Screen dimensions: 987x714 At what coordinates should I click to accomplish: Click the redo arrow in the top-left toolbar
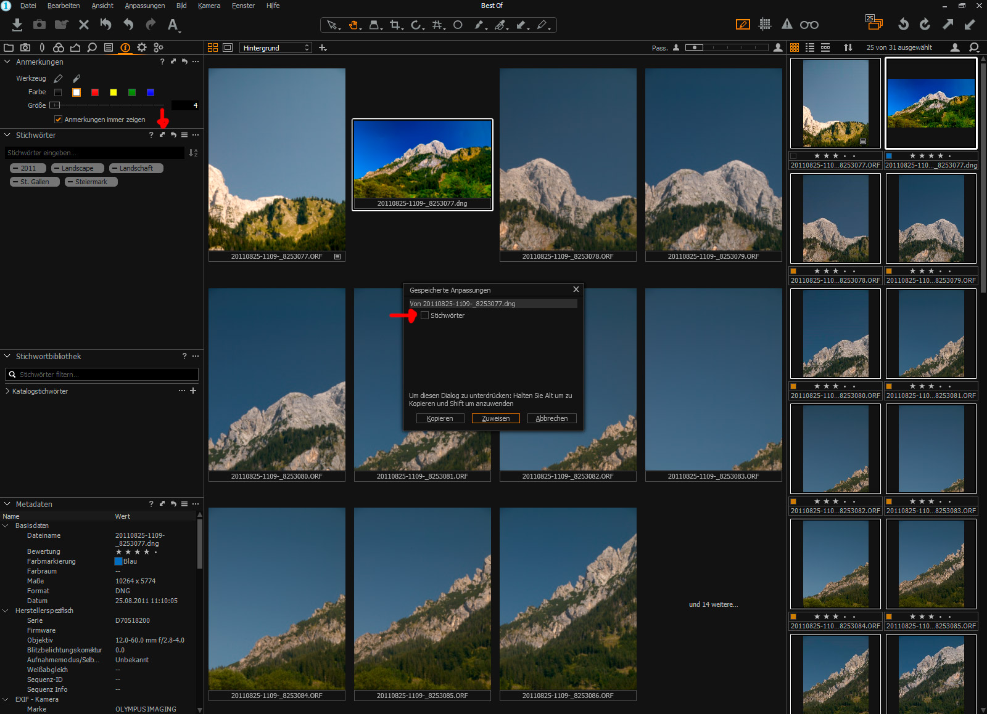(151, 25)
